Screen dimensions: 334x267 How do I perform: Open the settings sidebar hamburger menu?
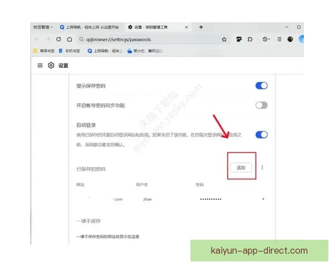coord(40,66)
